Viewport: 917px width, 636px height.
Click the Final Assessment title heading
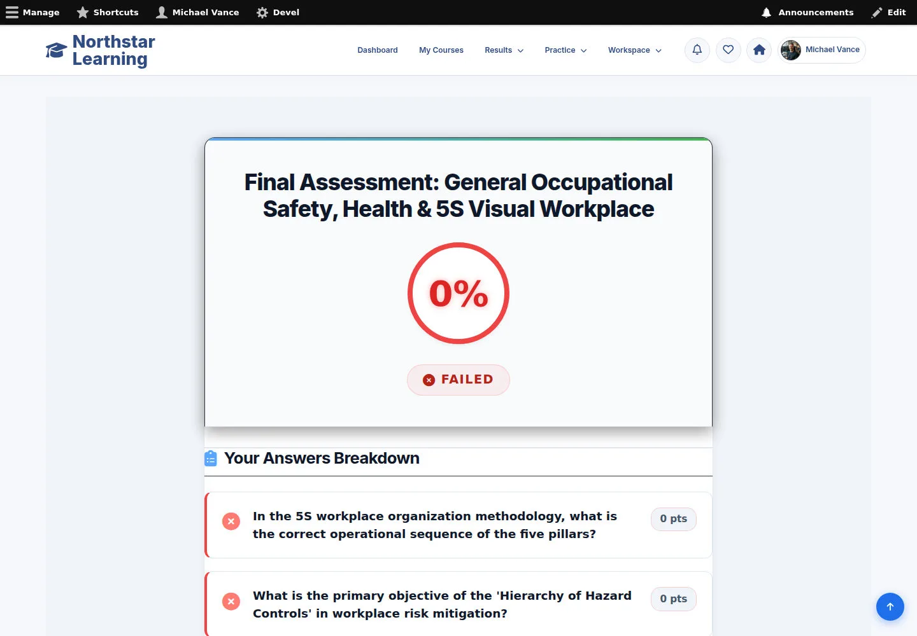click(458, 195)
